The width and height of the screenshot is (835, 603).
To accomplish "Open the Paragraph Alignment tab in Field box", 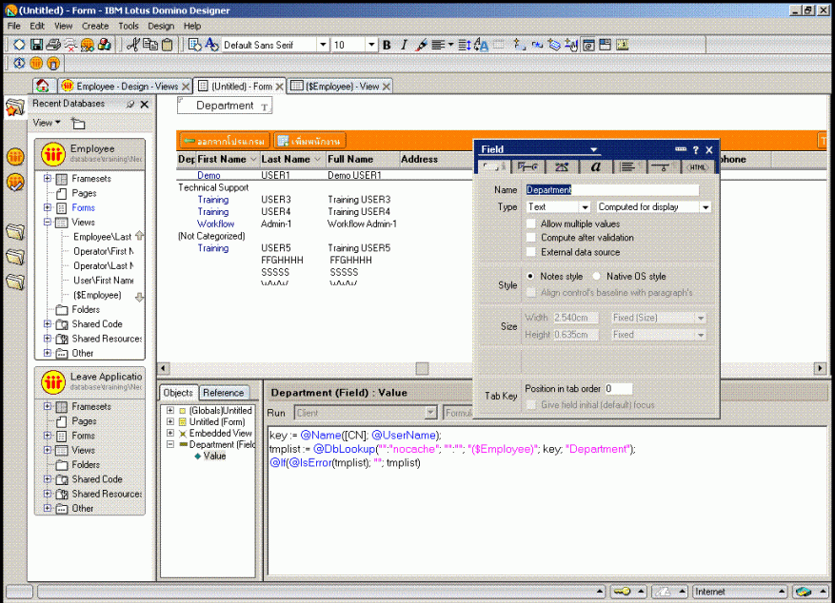I will coord(628,167).
